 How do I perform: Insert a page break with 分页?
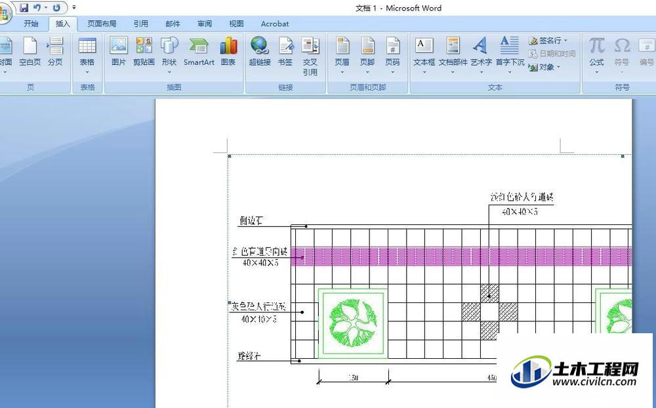(55, 51)
